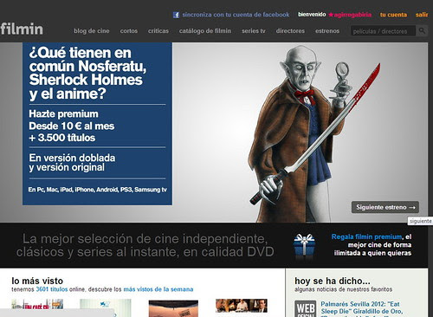Click the pink star next to username
Viewport: 433px width, 317px height.
[331, 15]
